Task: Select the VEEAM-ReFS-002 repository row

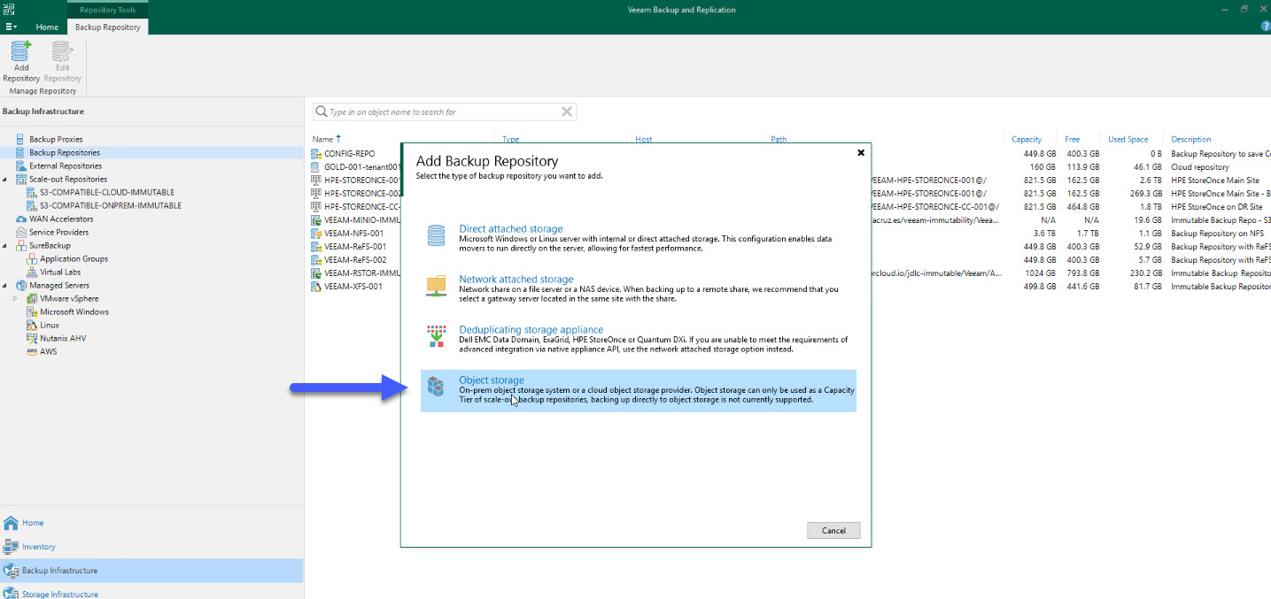Action: click(x=355, y=260)
